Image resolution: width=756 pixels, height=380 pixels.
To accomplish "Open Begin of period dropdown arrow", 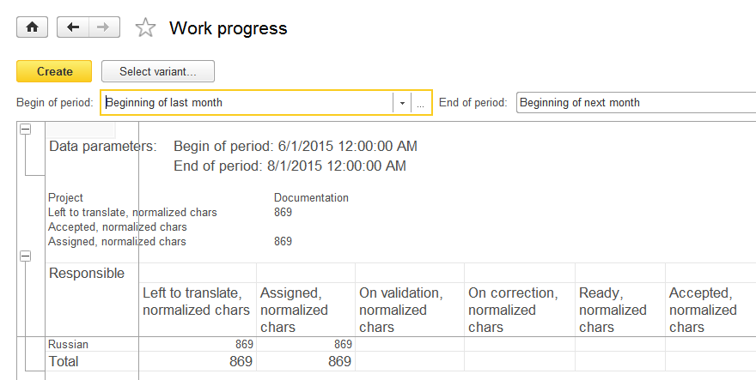I will point(402,103).
